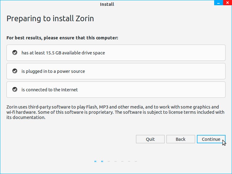Click the fourth progress step indicator dash
The image size is (232, 174).
tap(116, 161)
